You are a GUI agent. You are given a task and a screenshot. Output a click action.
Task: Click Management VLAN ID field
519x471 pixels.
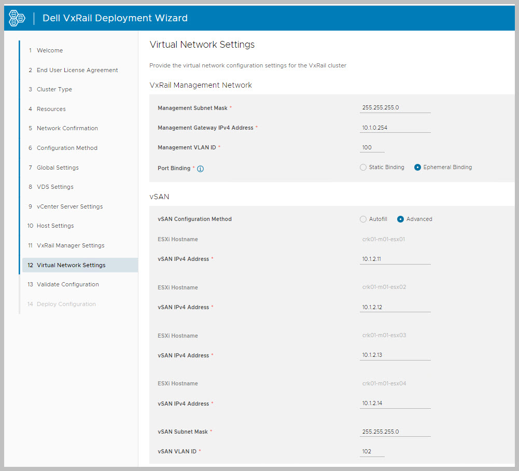372,148
